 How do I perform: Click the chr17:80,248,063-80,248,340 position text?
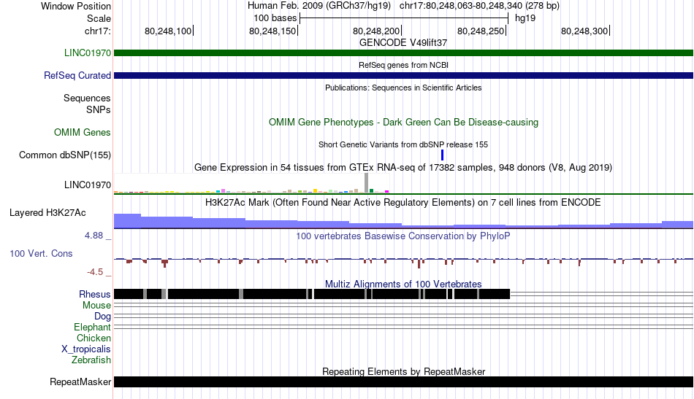pos(479,6)
